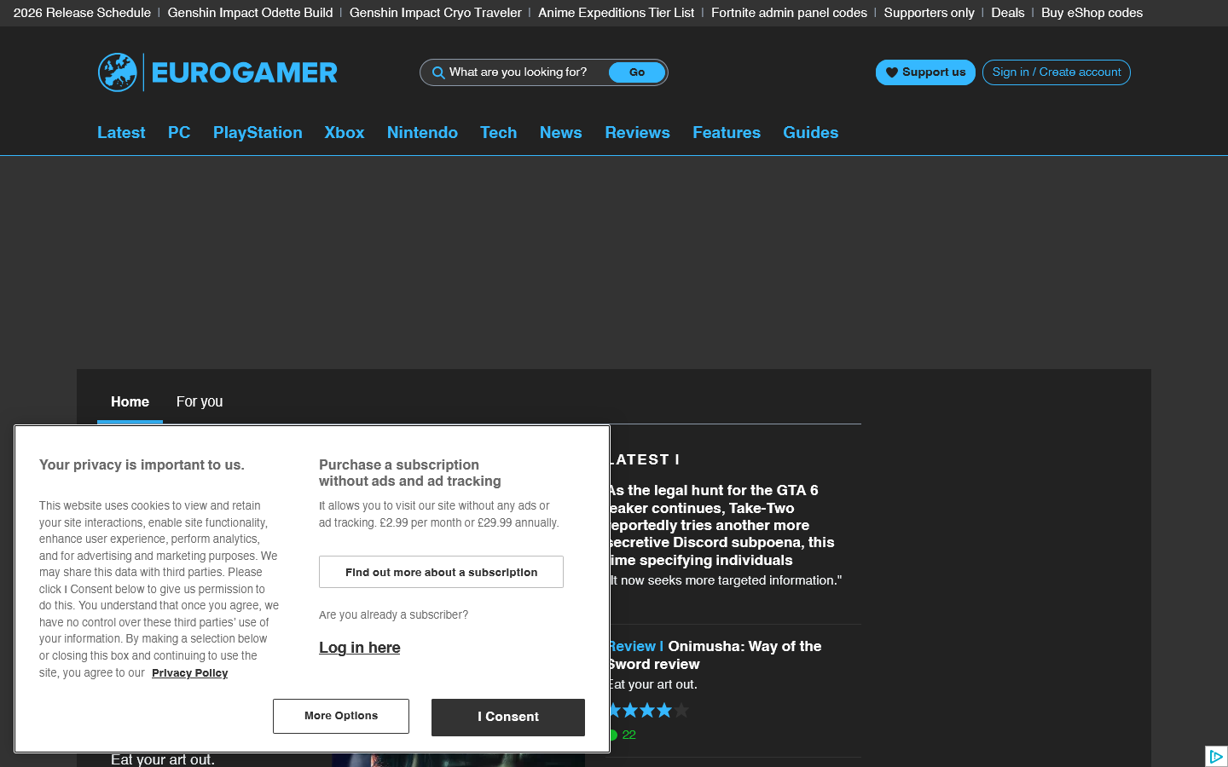This screenshot has height=767, width=1228.
Task: Click the I Consent button
Action: [x=508, y=717]
